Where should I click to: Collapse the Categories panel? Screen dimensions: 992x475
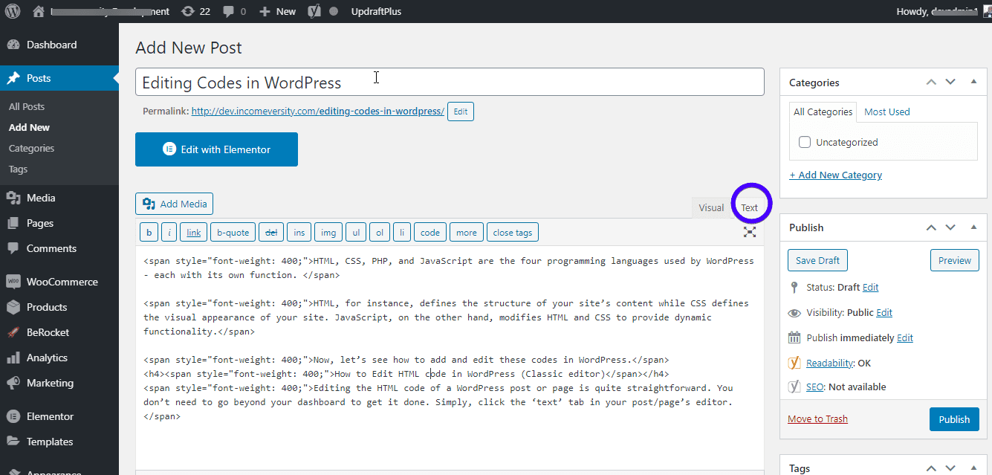[x=974, y=82]
